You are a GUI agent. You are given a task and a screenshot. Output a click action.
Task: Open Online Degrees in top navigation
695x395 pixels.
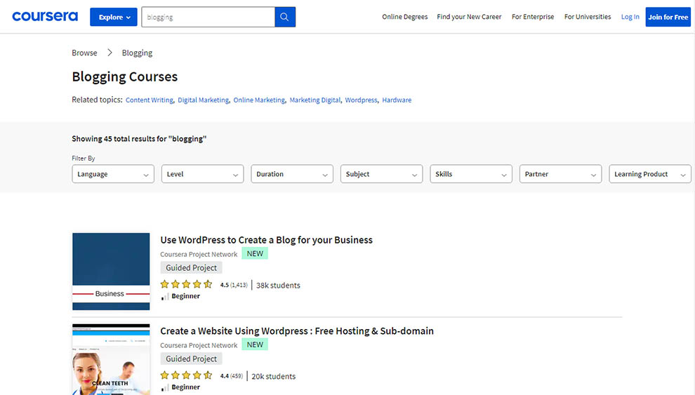tap(404, 17)
